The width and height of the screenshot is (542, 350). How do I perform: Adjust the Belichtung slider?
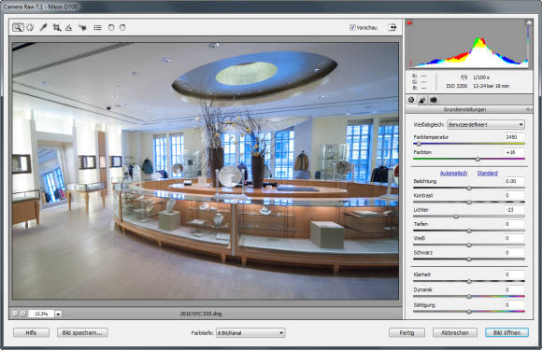[x=469, y=188]
